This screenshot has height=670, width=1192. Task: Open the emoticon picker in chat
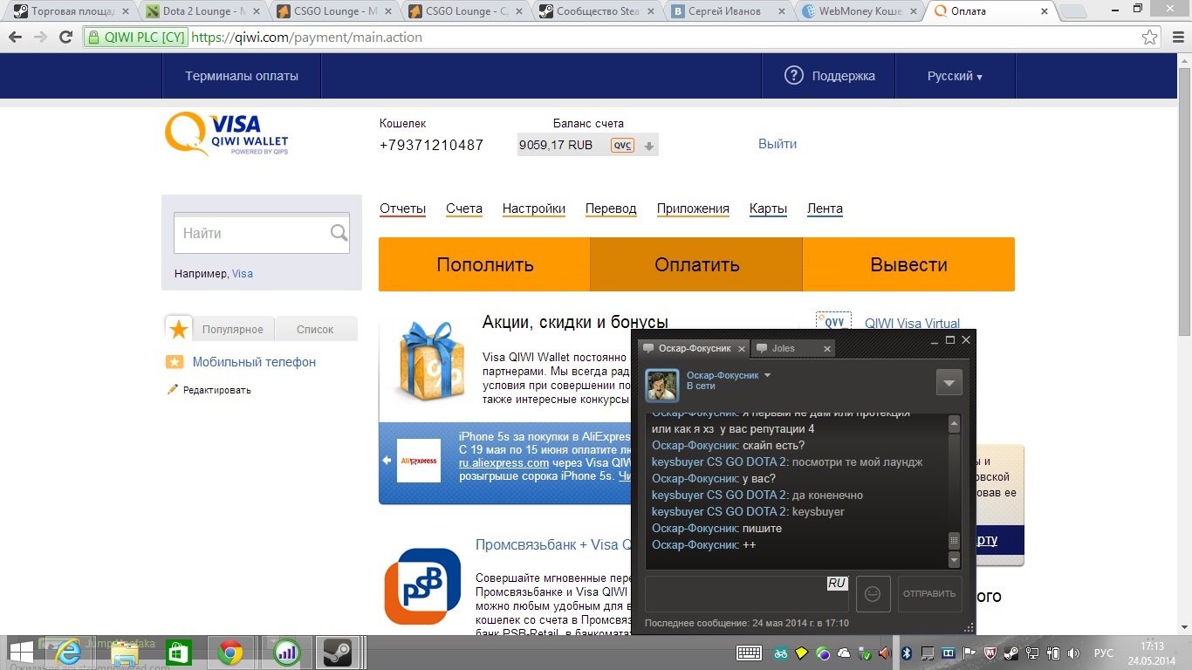[872, 593]
